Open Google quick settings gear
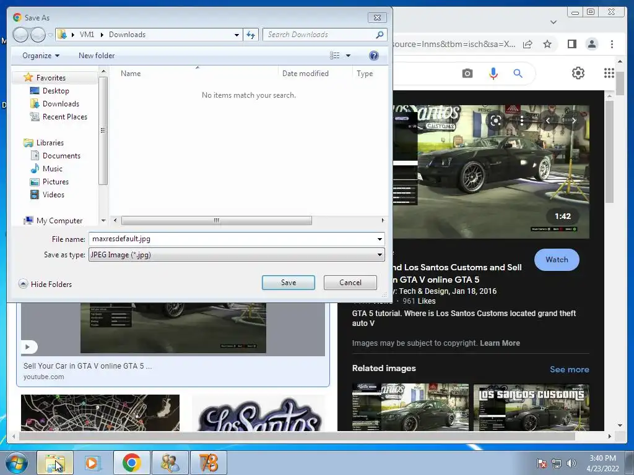Screen dimensions: 634x475 point(578,73)
